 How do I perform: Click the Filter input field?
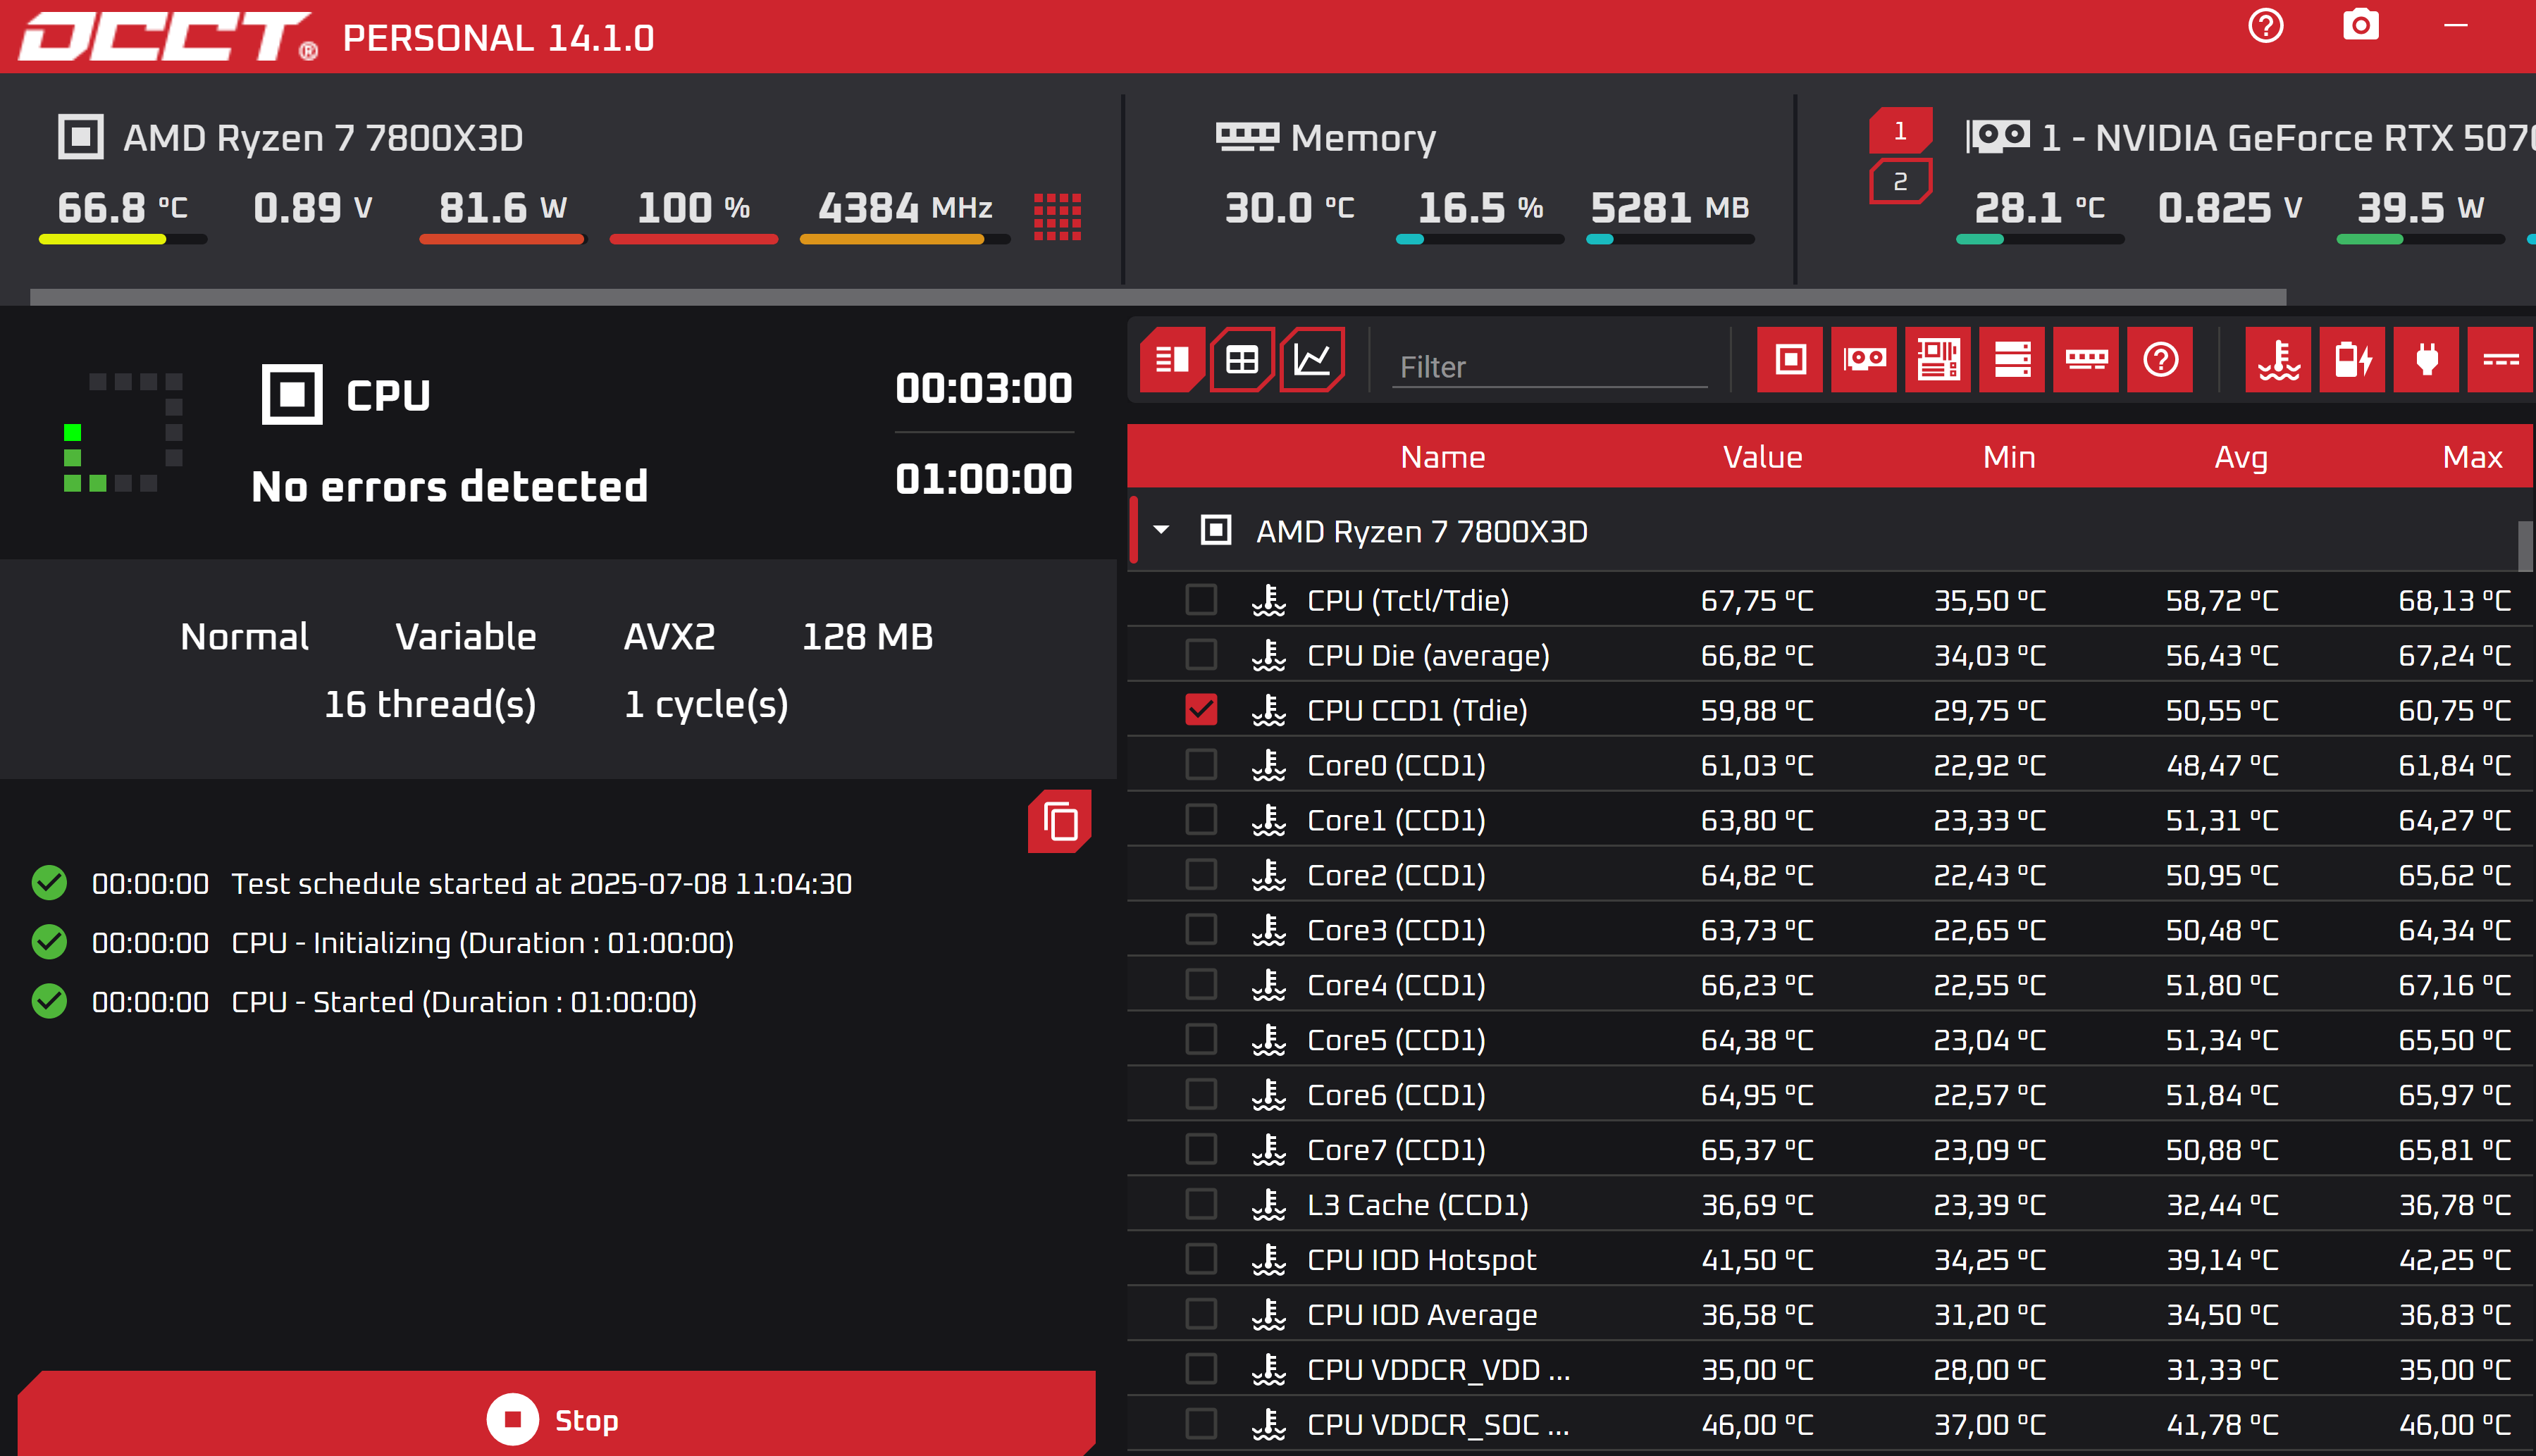click(x=1549, y=367)
